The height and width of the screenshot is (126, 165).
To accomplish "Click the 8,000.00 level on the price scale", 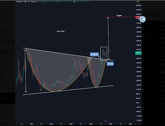I will click(139, 14).
